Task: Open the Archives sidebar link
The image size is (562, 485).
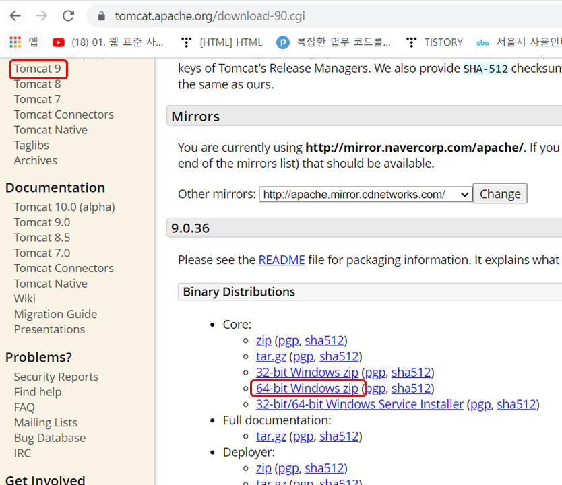Action: point(36,160)
